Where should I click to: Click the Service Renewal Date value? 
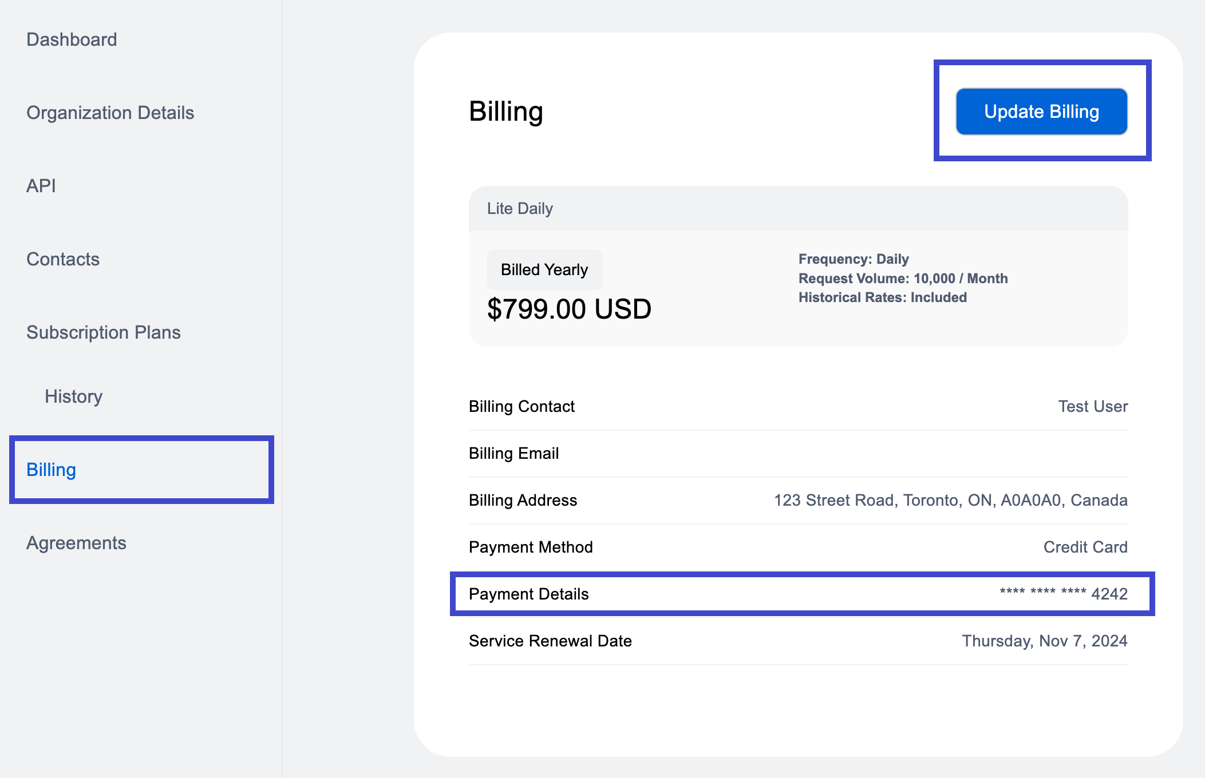click(x=1044, y=641)
